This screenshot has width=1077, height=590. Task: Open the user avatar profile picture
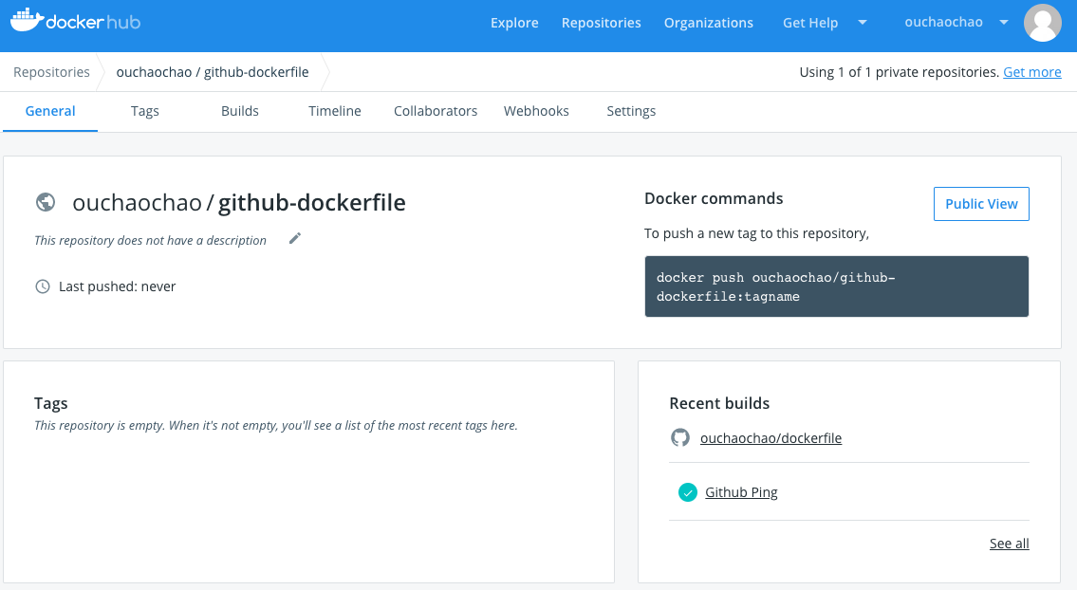tap(1042, 23)
